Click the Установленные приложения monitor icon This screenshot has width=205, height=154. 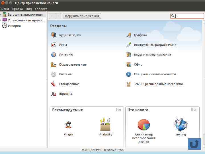5,20
